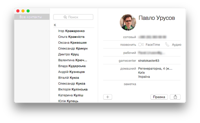This screenshot has width=200, height=123.
Task: Open the Регенераторна, 4 home address
Action: click(x=155, y=73)
